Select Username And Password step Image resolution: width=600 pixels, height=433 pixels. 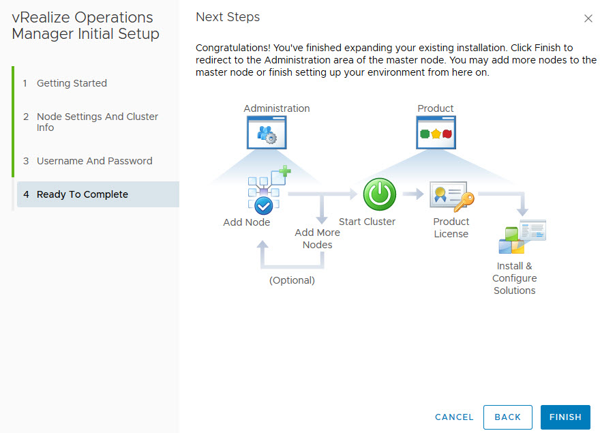(x=94, y=161)
